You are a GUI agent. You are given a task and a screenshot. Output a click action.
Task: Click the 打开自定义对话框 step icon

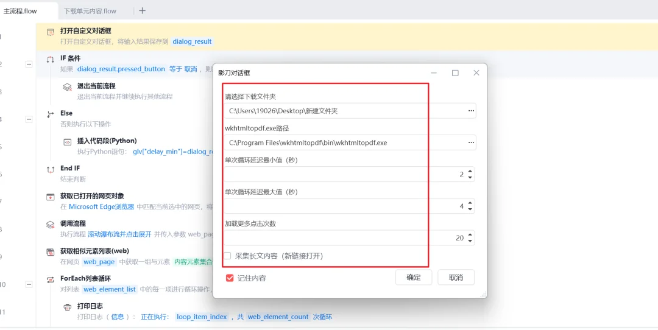click(51, 32)
